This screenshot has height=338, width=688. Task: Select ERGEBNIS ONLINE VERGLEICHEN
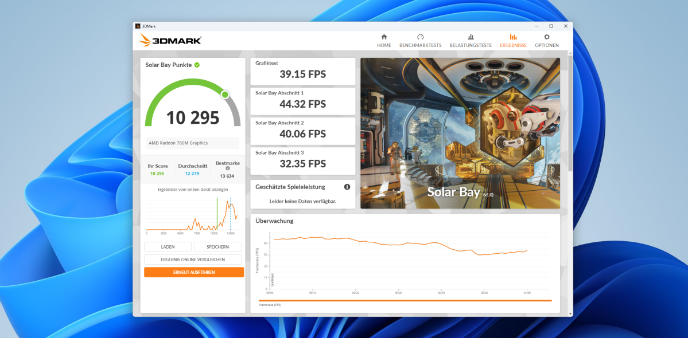point(194,260)
